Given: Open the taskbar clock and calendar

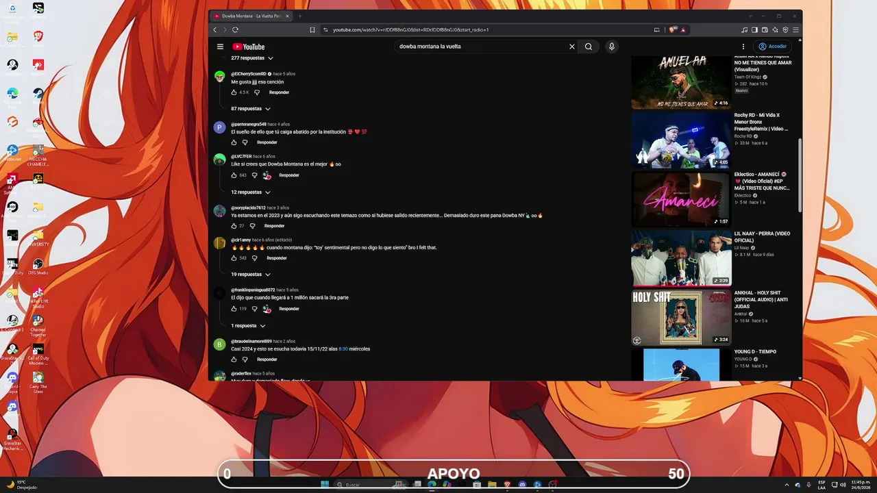Looking at the screenshot, I should [x=861, y=485].
